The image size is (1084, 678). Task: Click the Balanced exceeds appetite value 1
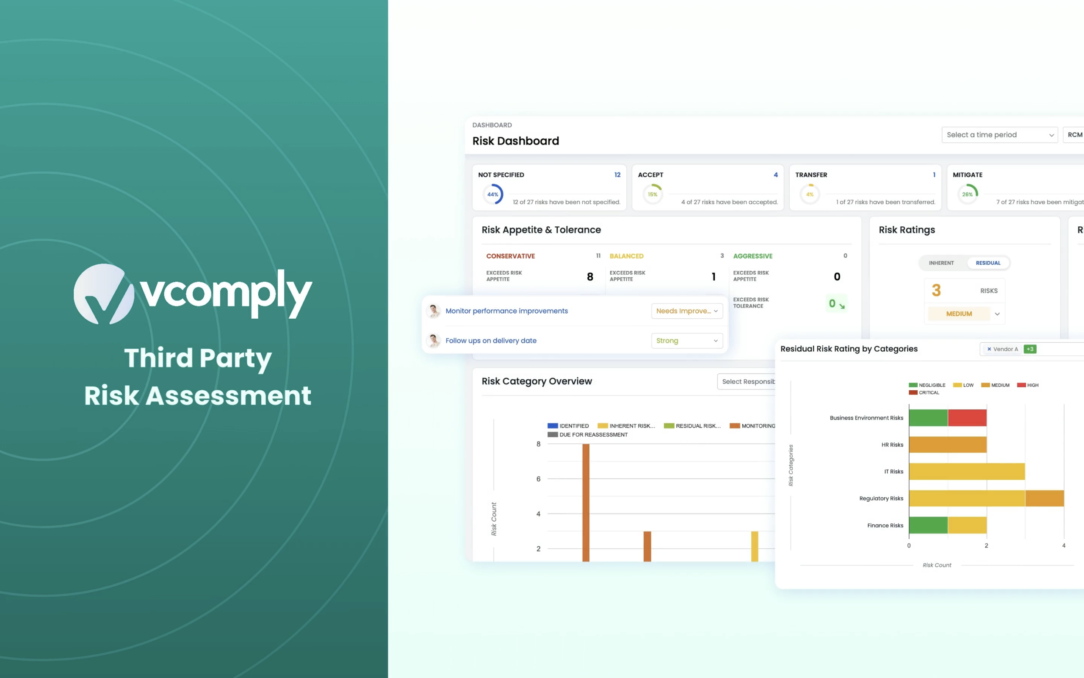713,277
